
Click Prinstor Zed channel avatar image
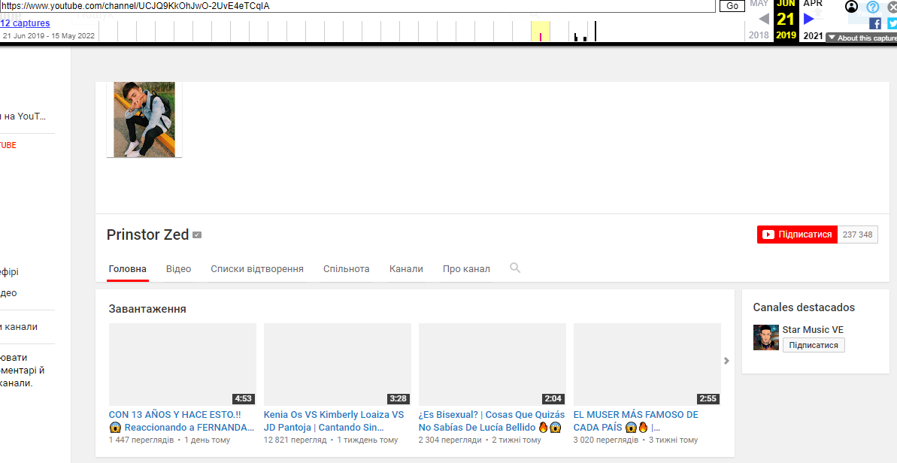[x=144, y=120]
